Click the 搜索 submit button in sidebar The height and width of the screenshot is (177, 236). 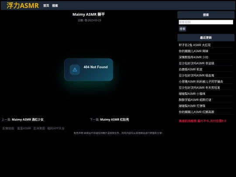[182, 29]
